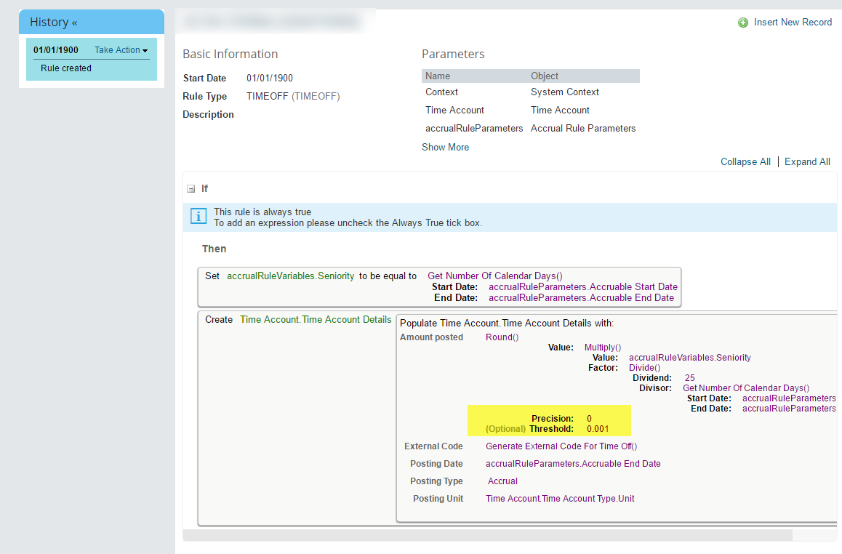The image size is (842, 554).
Task: Click the 'This rule is always true' message
Action: tap(262, 212)
